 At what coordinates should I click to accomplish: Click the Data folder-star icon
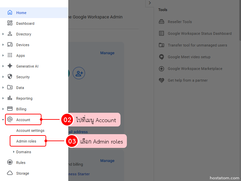point(10,87)
